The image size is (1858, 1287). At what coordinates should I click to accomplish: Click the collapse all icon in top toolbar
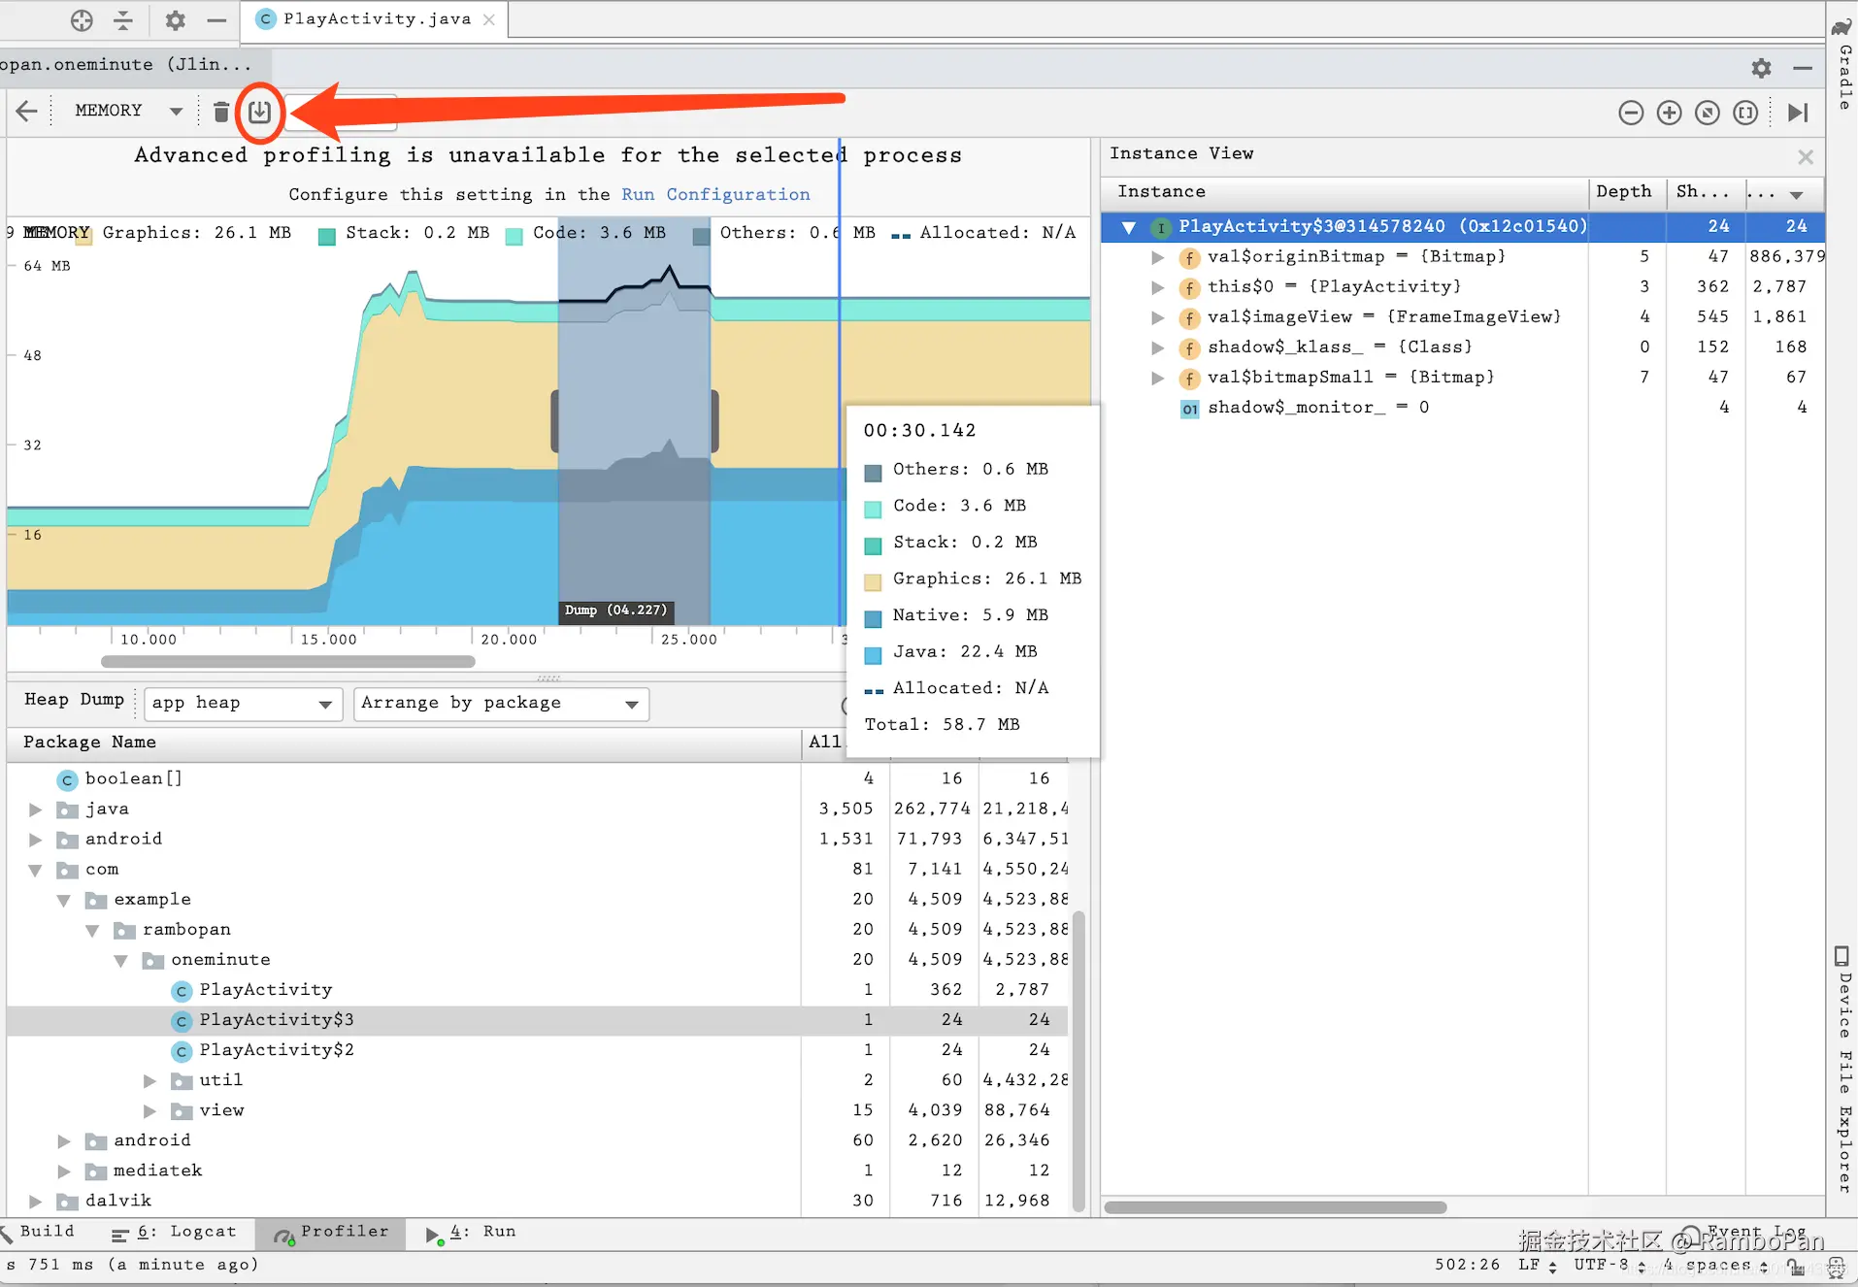(123, 19)
